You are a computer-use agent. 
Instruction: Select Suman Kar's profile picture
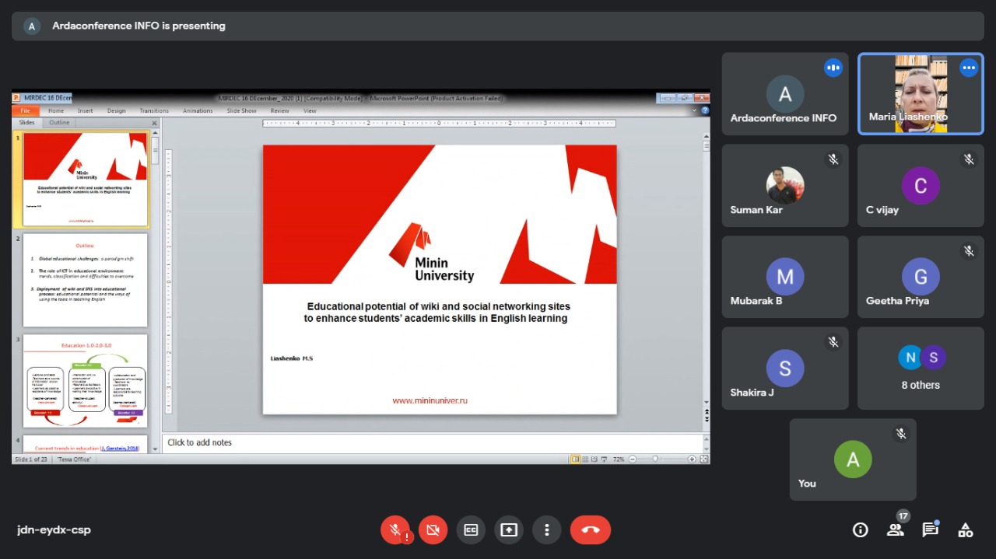[x=785, y=185]
